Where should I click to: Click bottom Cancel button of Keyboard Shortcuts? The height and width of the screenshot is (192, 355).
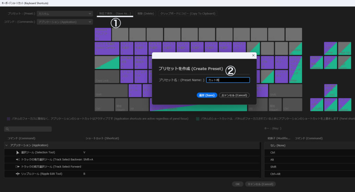click(x=260, y=184)
